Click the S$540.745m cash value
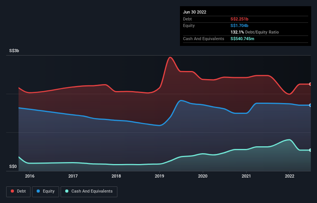 (242, 39)
